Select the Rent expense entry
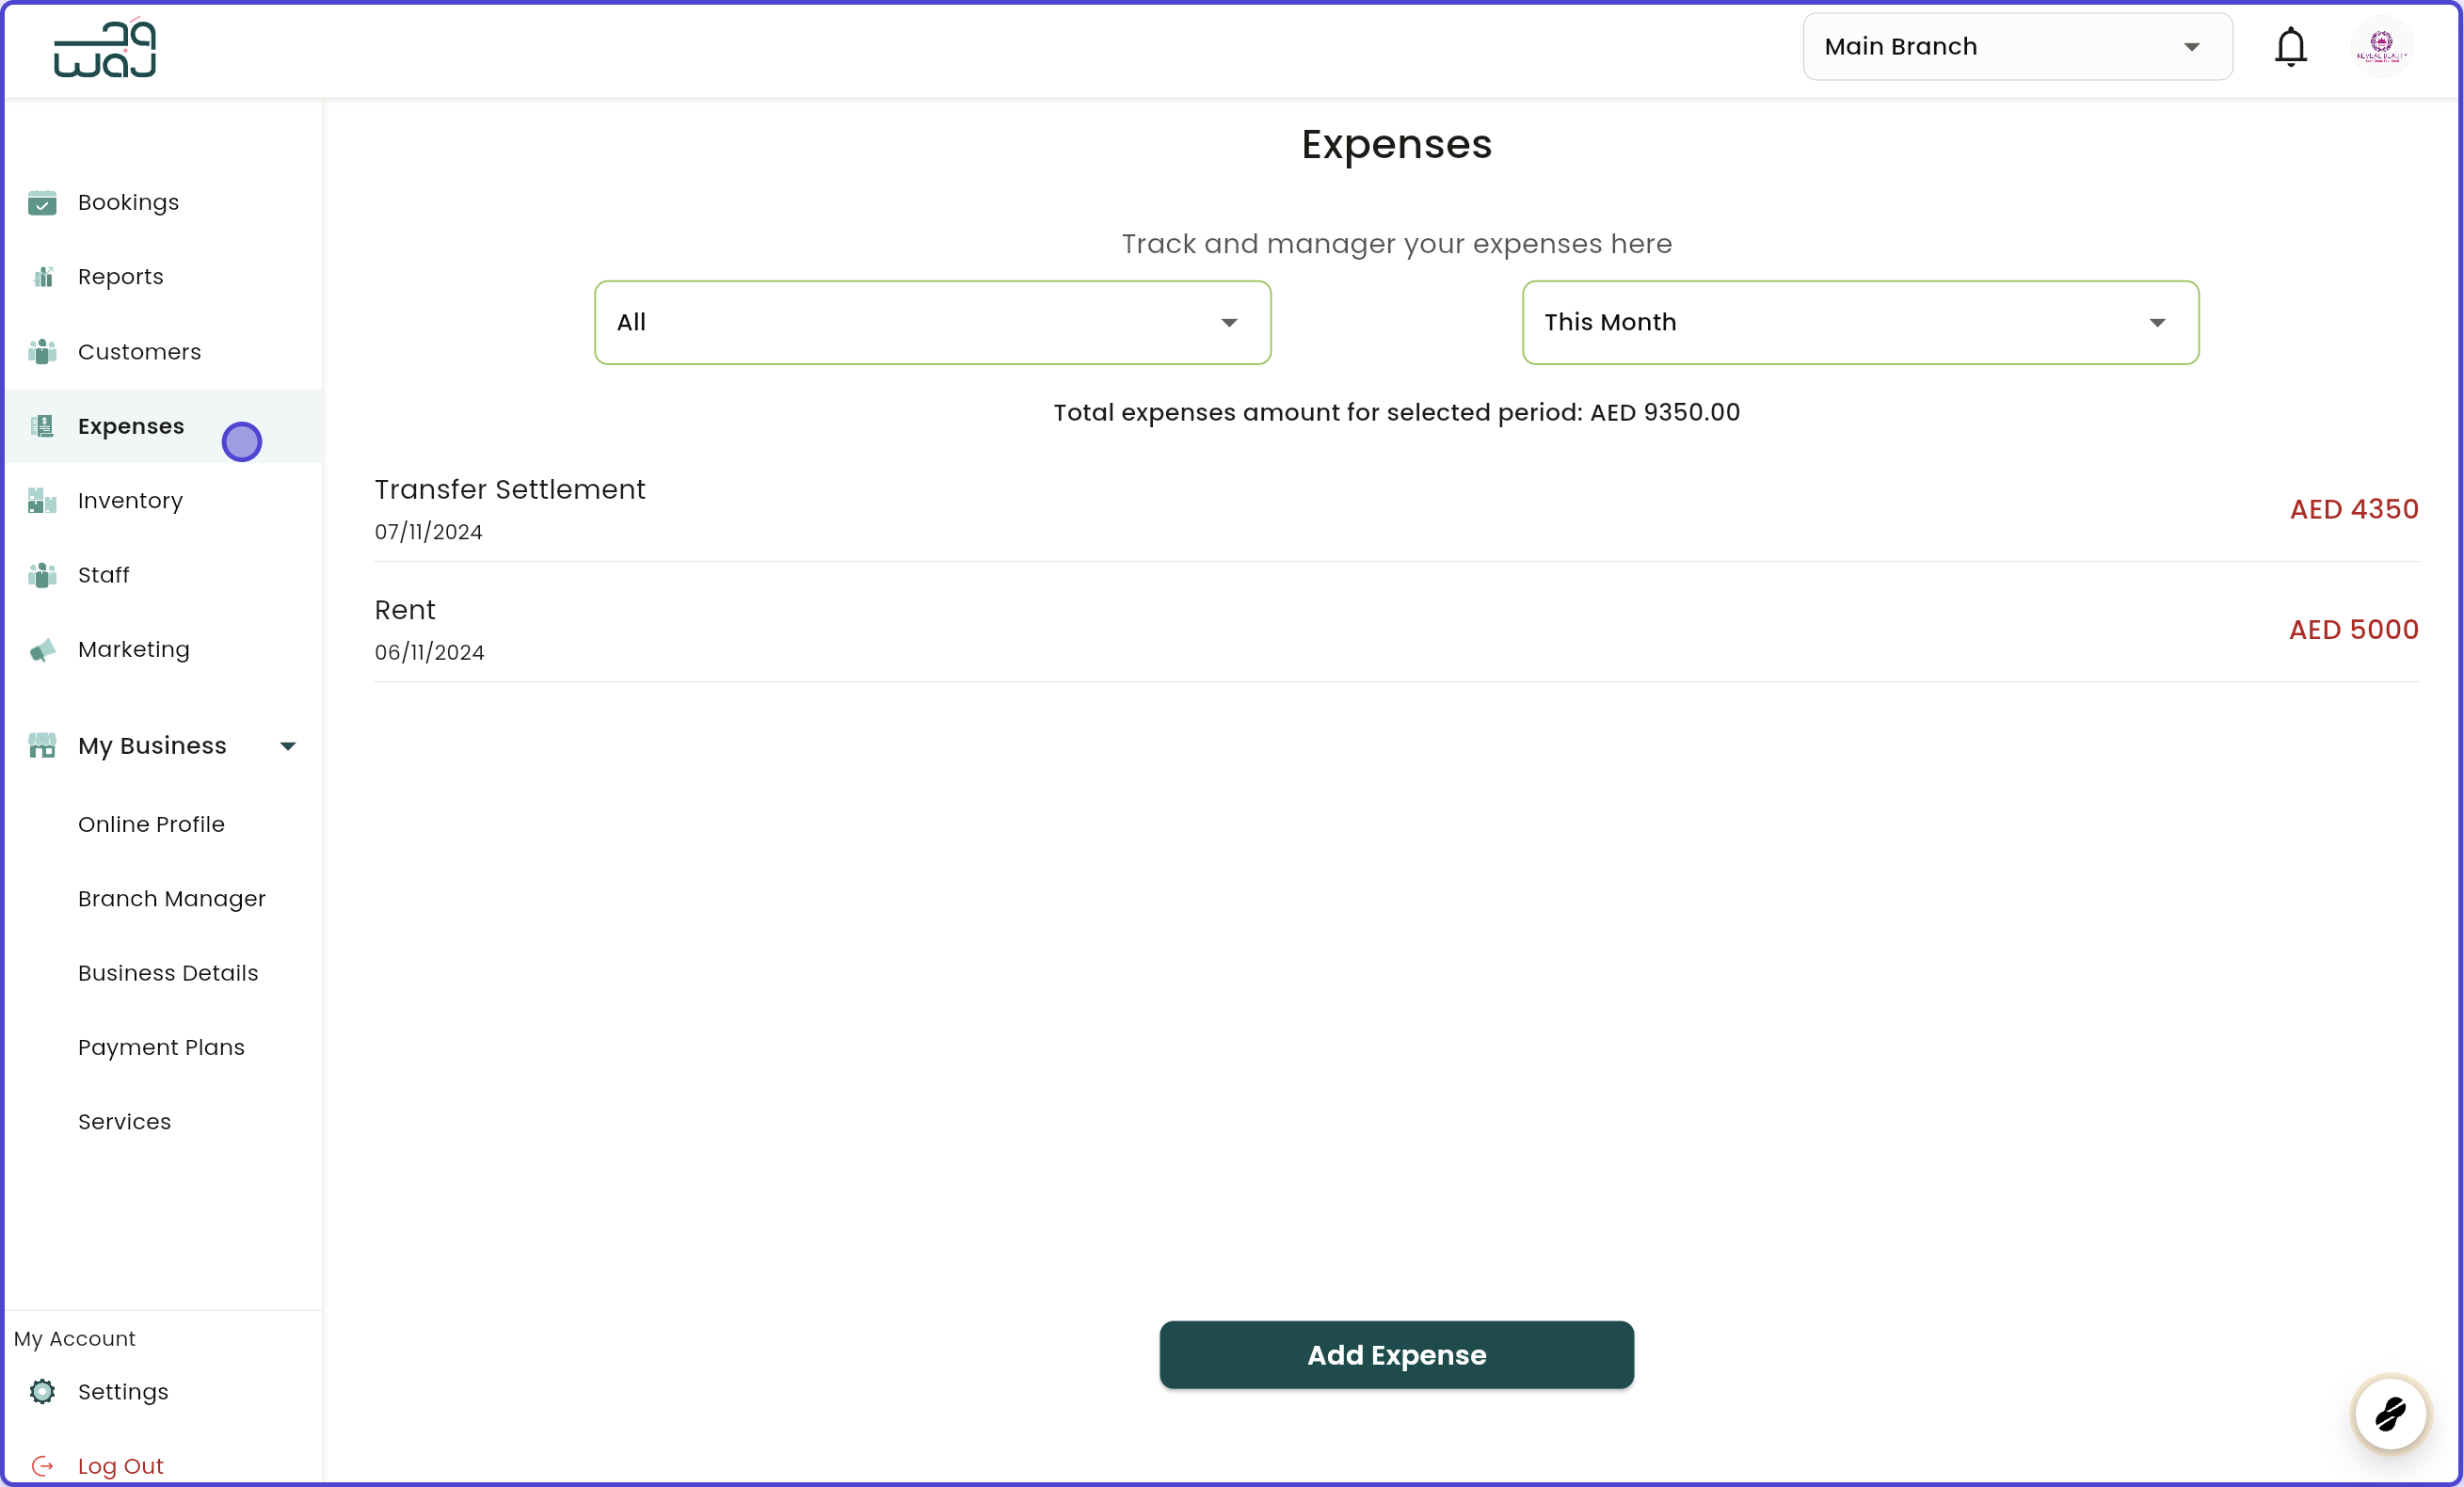This screenshot has height=1487, width=2464. (x=404, y=610)
